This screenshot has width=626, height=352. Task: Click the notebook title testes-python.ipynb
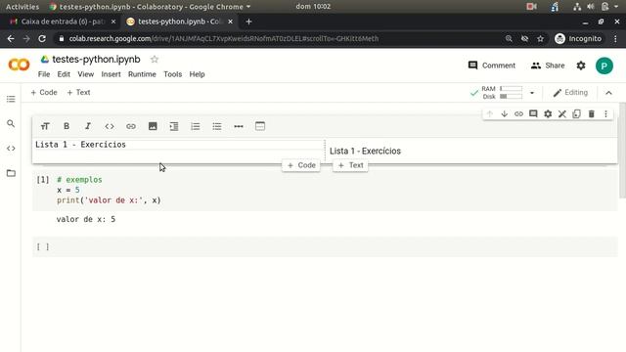[96, 59]
